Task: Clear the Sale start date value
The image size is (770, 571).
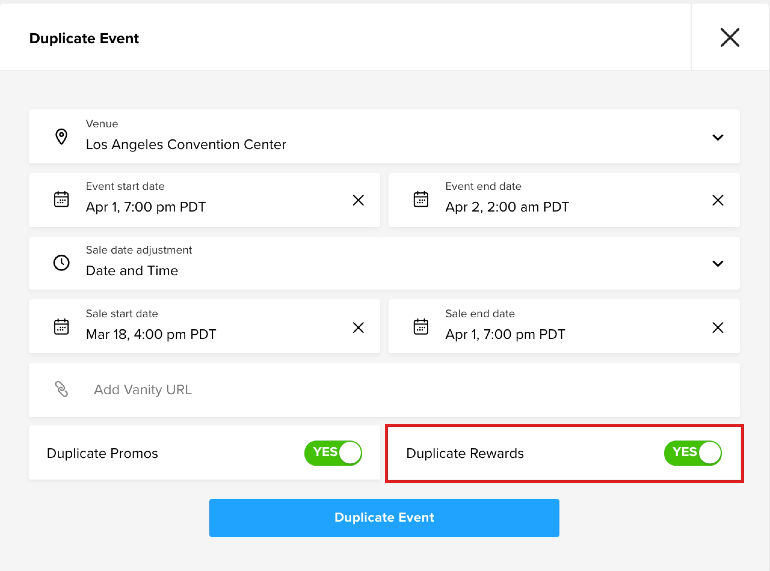Action: [x=358, y=328]
